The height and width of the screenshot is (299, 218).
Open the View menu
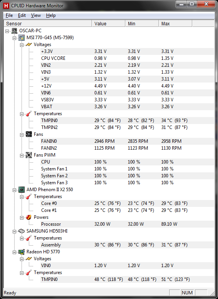pos(36,15)
